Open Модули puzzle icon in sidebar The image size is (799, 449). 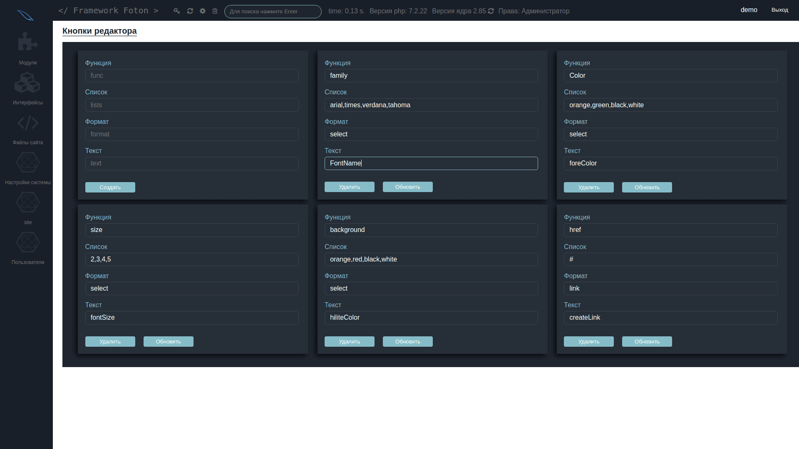click(27, 42)
